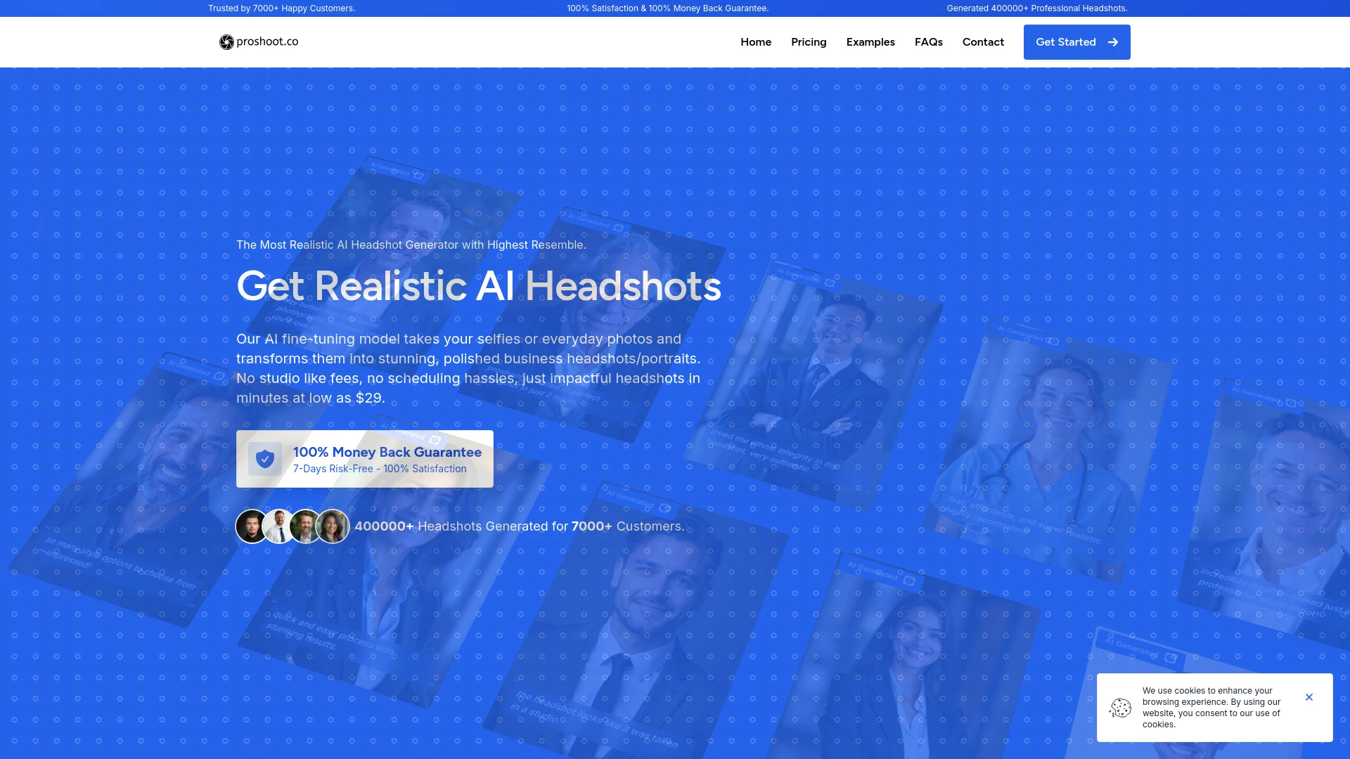The image size is (1350, 759).
Task: Open the FAQs navigation item
Action: pyautogui.click(x=929, y=42)
